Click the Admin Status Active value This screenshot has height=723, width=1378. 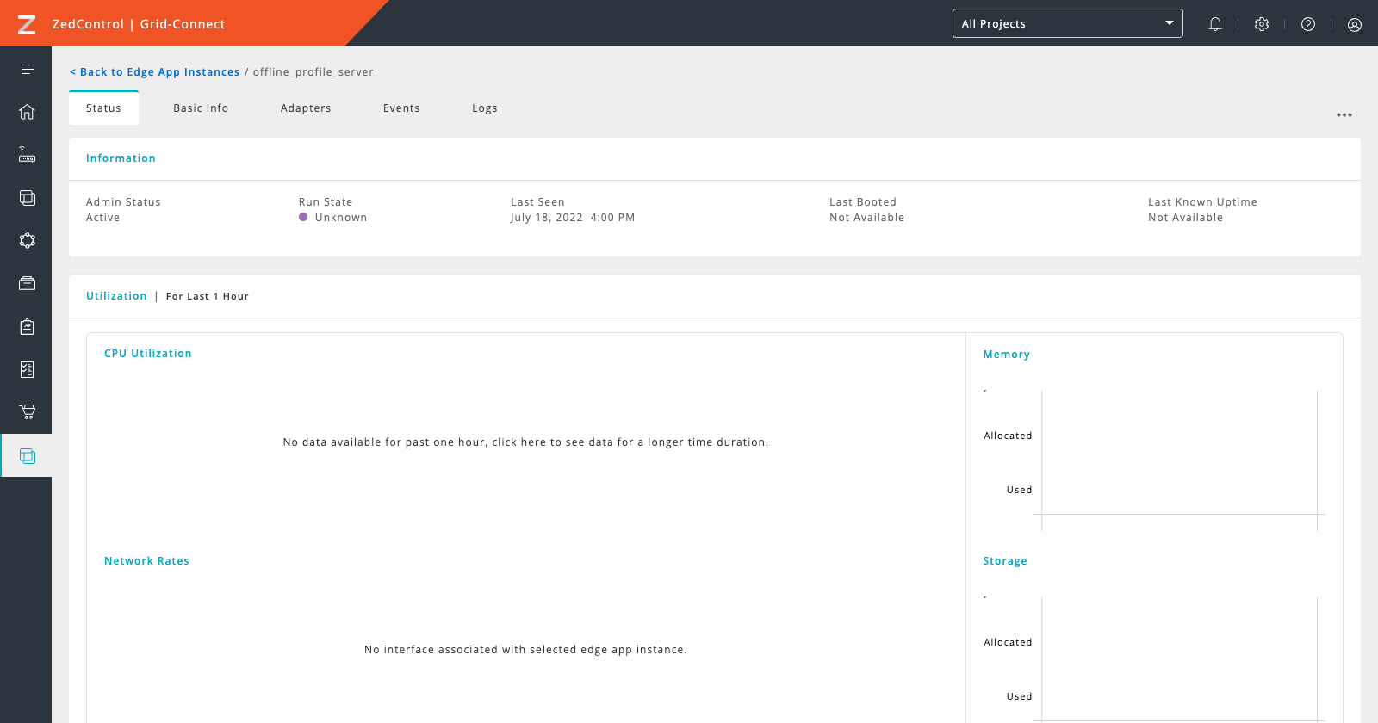[x=102, y=218]
